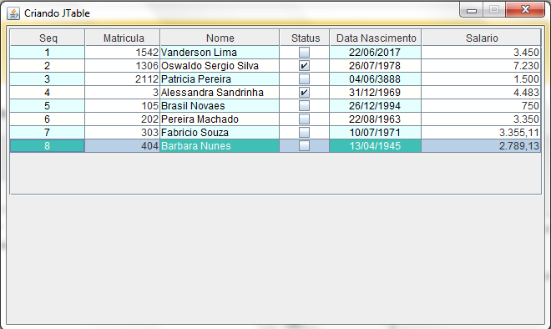Screen dimensions: 551x329
Task: Select the name cell Vanderson Lima
Action: 220,53
